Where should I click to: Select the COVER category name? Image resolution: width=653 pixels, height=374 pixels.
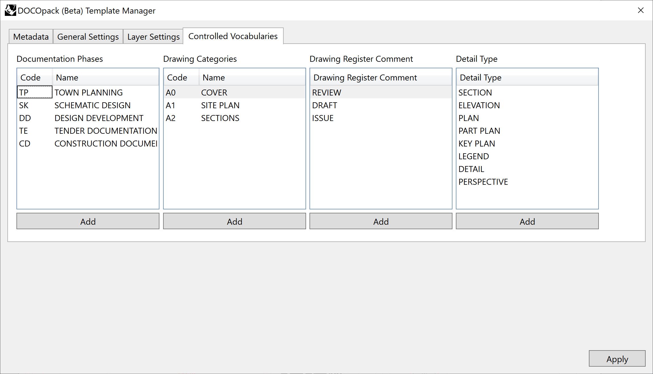[x=252, y=92]
